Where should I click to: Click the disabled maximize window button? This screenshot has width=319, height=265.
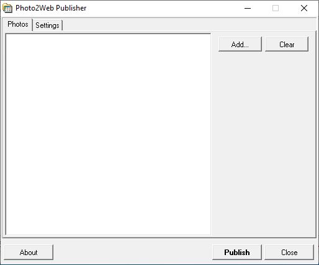pos(276,8)
